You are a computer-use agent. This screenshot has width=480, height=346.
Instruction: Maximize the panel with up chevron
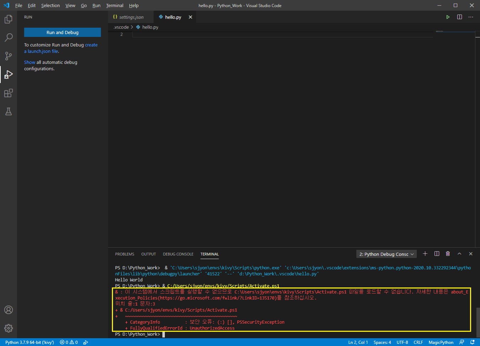click(459, 254)
